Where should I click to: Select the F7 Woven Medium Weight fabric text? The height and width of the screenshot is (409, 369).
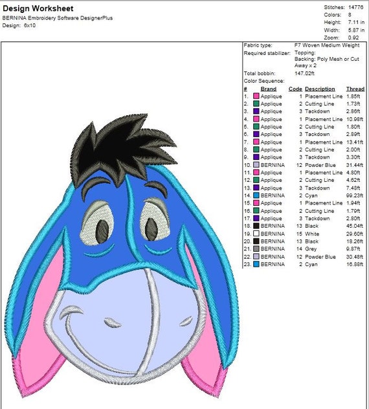(x=327, y=45)
